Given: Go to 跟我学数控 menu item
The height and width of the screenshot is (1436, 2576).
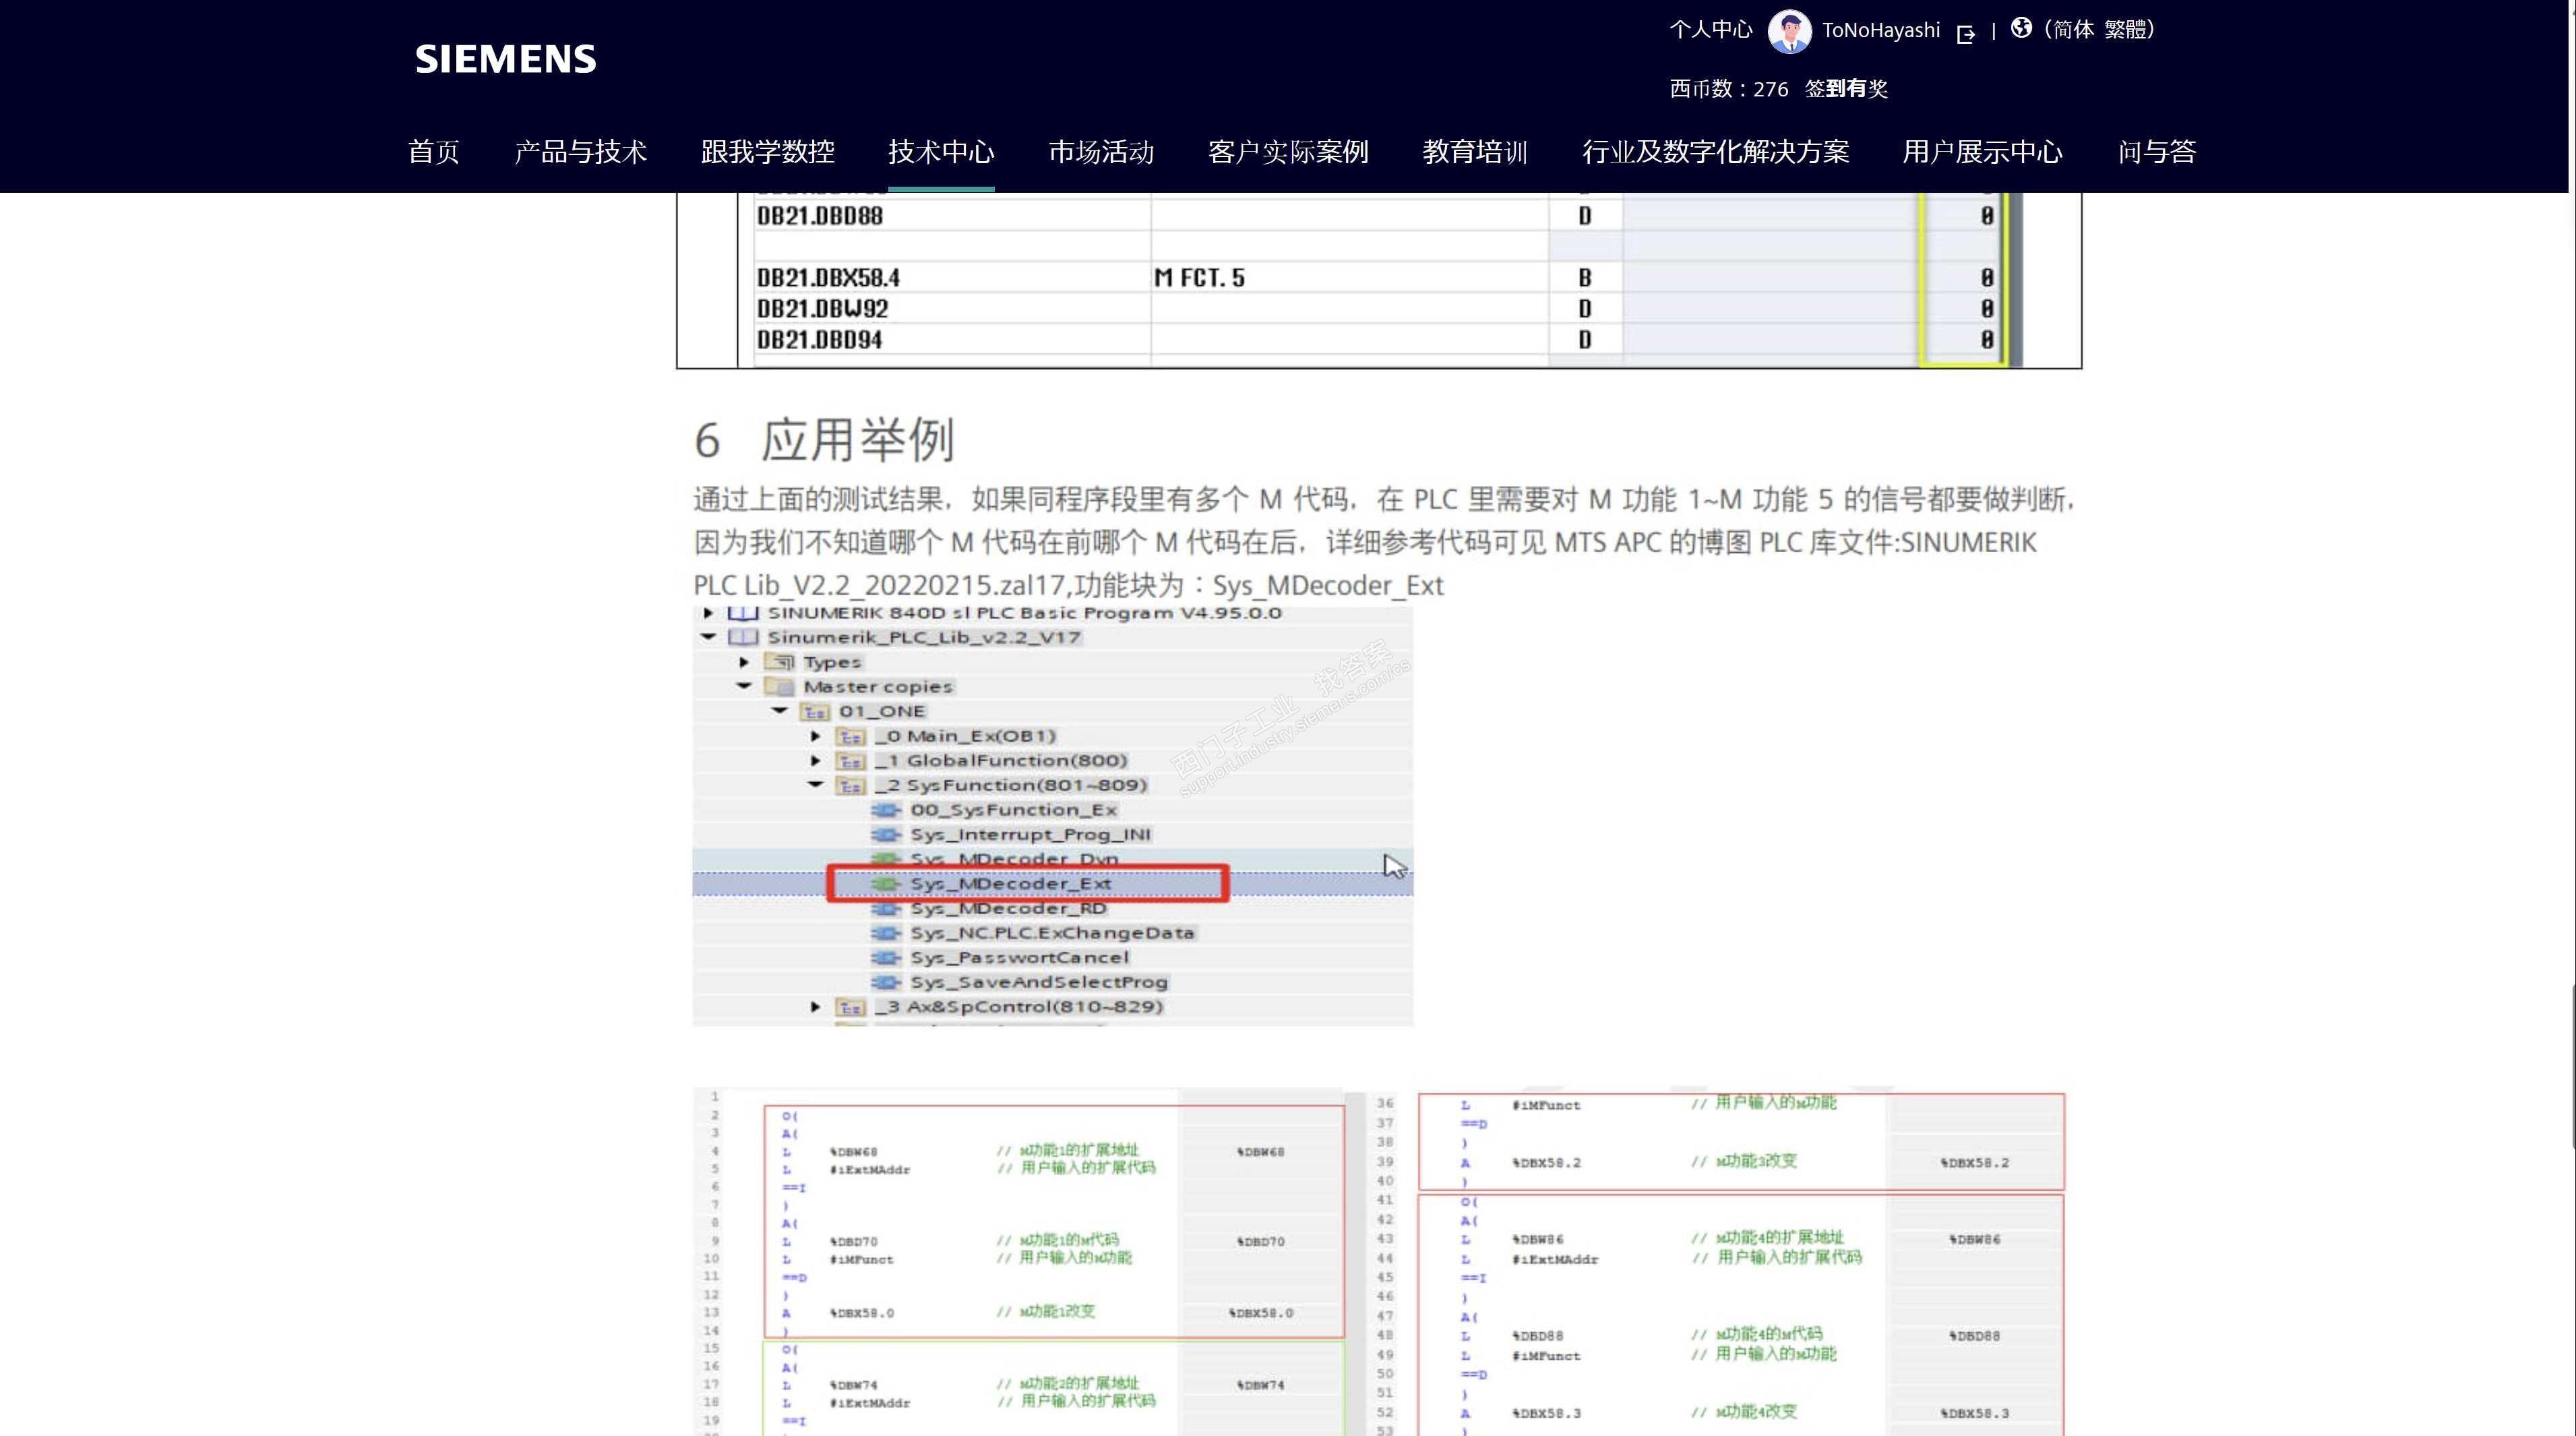Looking at the screenshot, I should [x=767, y=152].
